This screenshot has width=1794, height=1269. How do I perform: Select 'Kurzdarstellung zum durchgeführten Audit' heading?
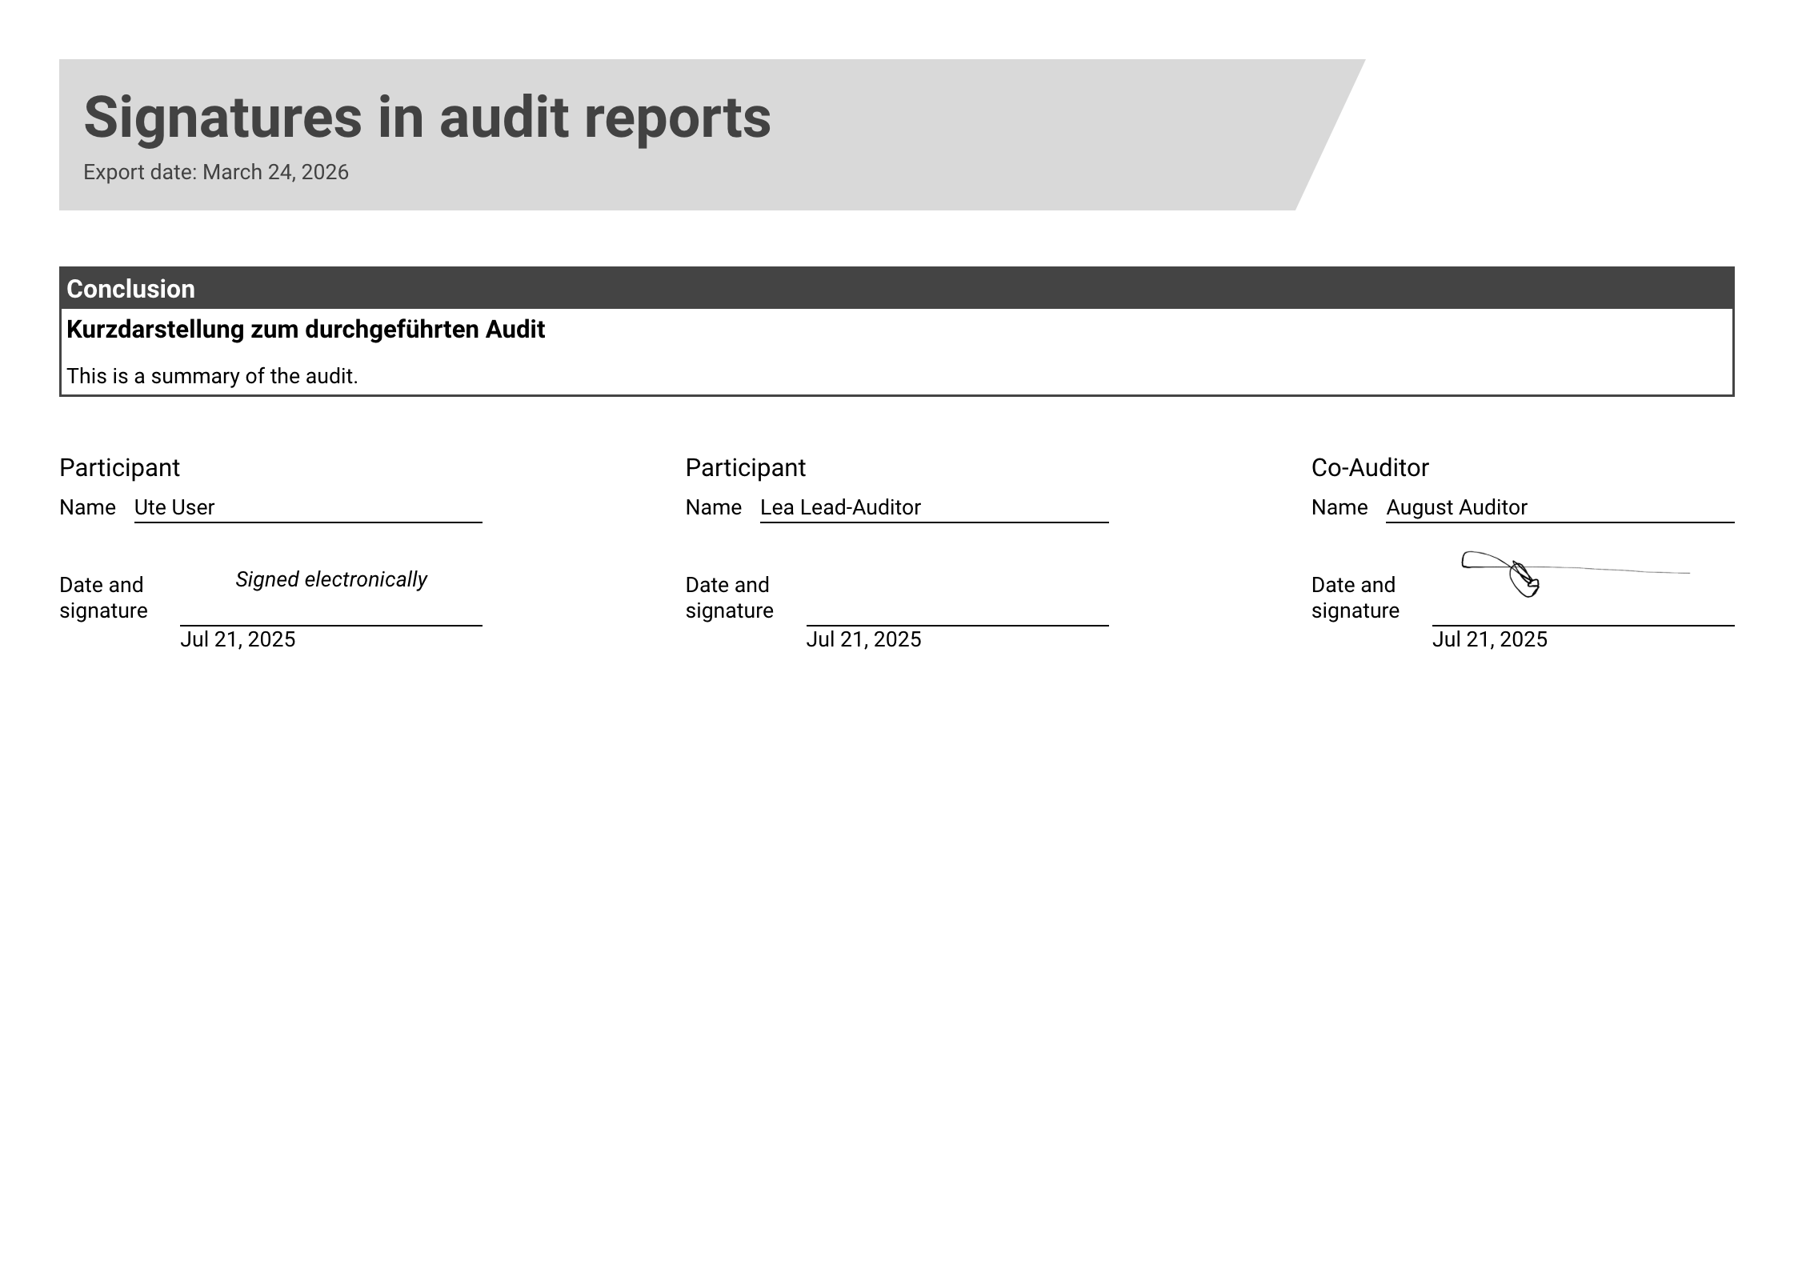305,330
